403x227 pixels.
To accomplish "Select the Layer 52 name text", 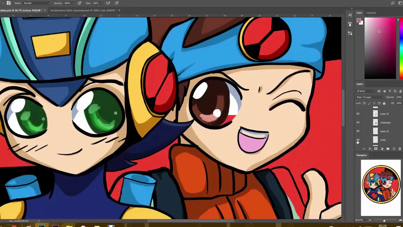I will [x=384, y=131].
